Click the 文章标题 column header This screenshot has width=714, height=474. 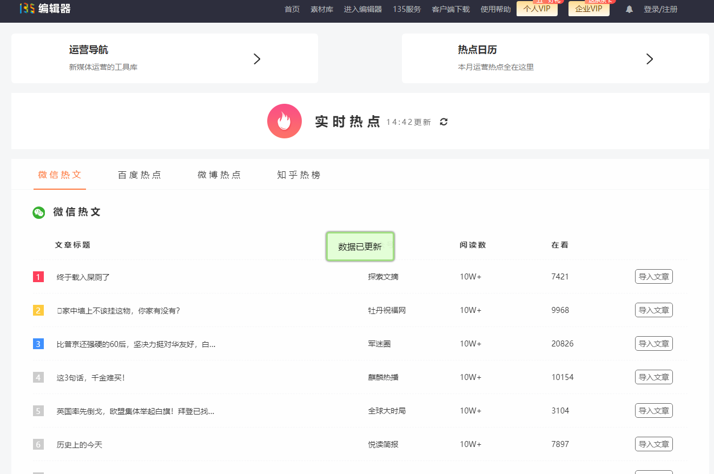(72, 245)
